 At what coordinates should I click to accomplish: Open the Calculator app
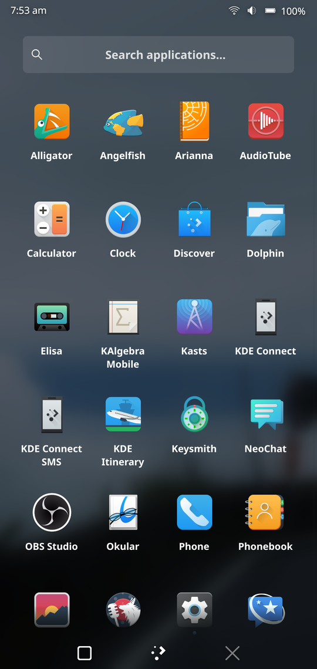click(52, 219)
